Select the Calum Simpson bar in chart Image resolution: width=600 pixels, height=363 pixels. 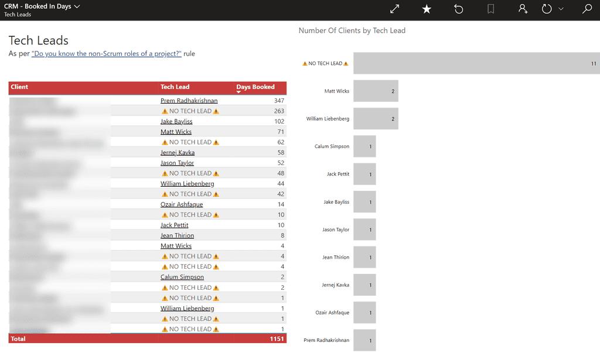(x=364, y=146)
